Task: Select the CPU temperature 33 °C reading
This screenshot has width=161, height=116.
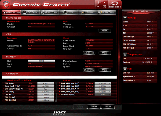Action: pyautogui.click(x=140, y=59)
